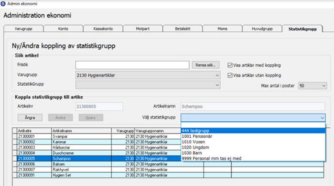Select the Statistikgrupp tab

tap(303, 29)
